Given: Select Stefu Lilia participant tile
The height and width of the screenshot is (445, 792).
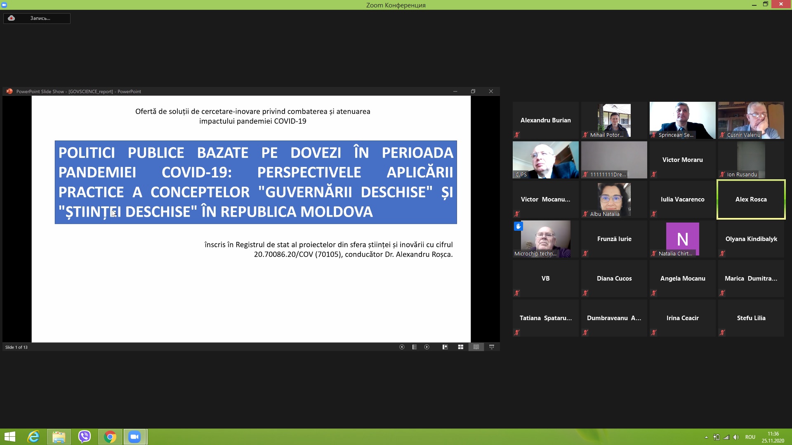Looking at the screenshot, I should coord(751,318).
